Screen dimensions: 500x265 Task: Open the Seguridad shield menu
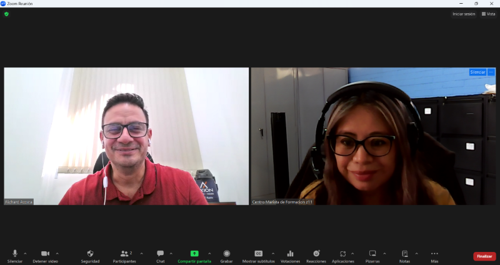coord(90,256)
